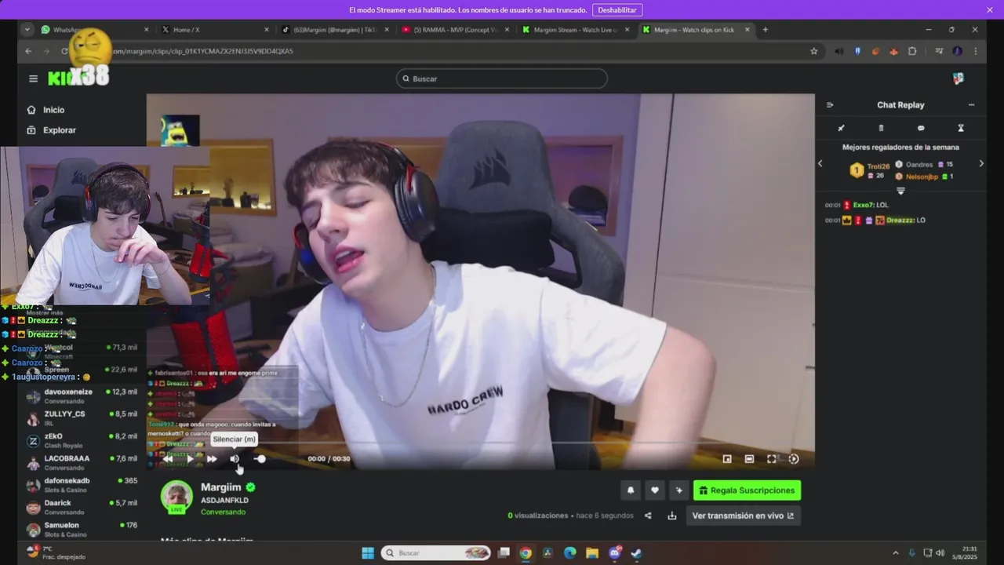Image resolution: width=1004 pixels, height=565 pixels.
Task: Switch to the Margiim Stream Watch Live tab
Action: point(574,30)
